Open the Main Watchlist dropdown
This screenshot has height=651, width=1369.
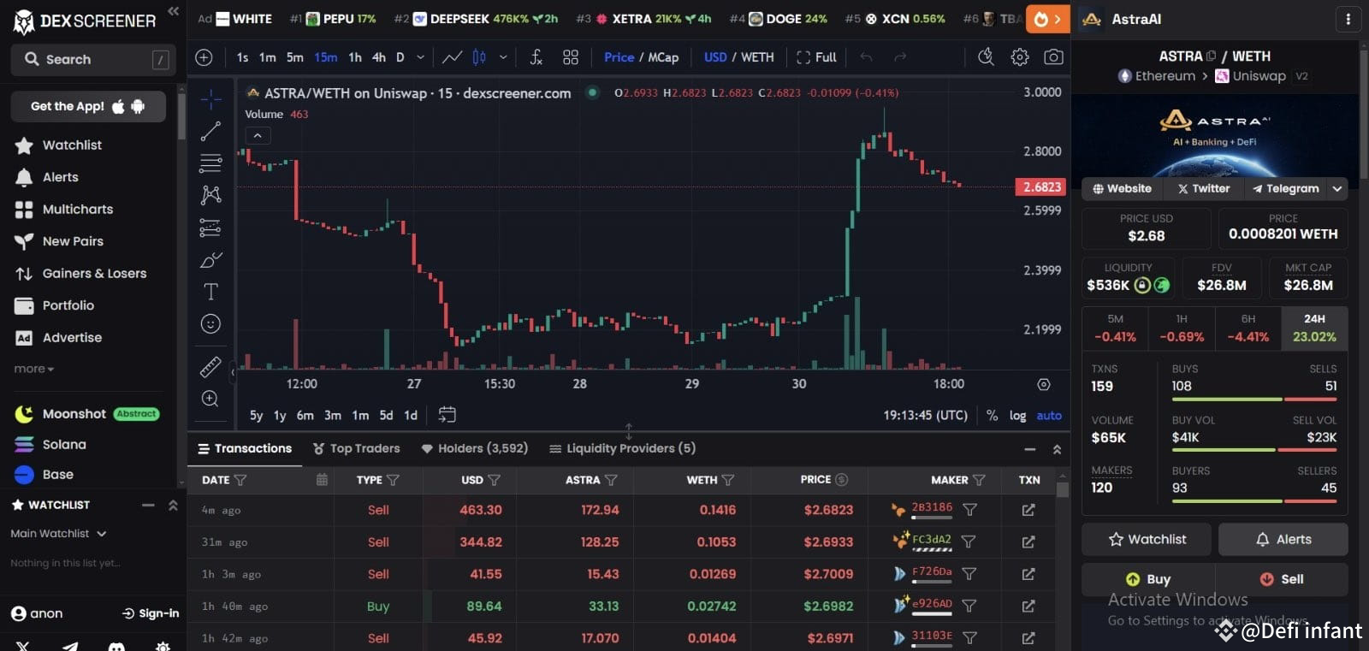coord(58,533)
